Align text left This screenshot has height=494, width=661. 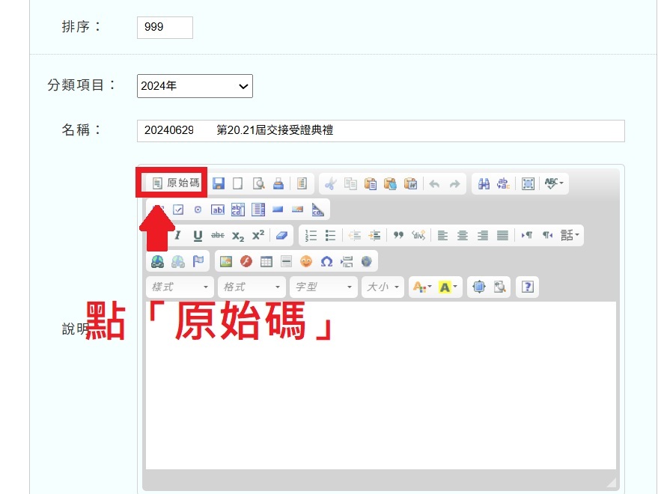coord(442,236)
